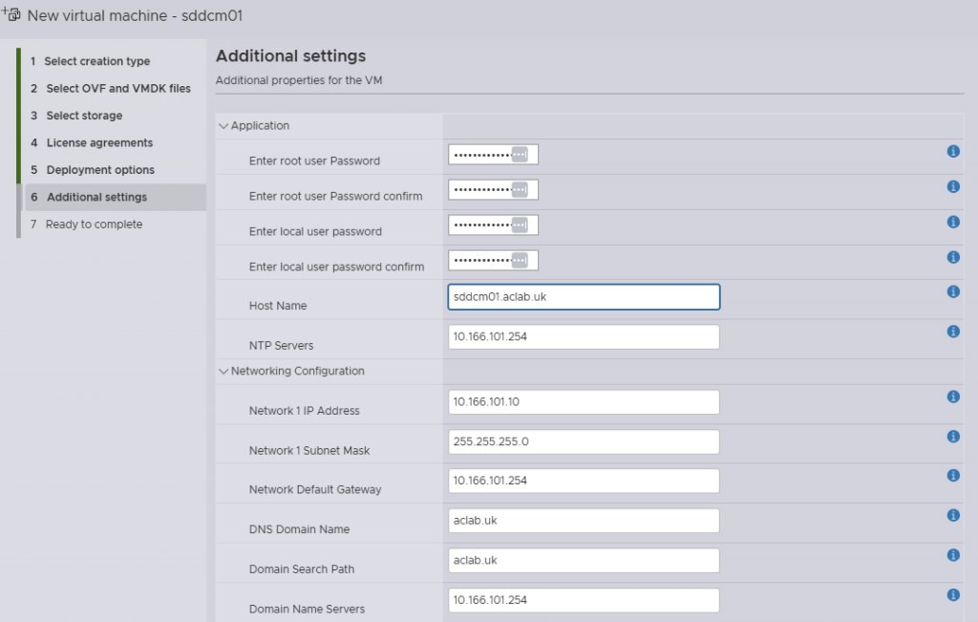Click info icon for Domain Name Servers
The image size is (978, 622).
(952, 595)
